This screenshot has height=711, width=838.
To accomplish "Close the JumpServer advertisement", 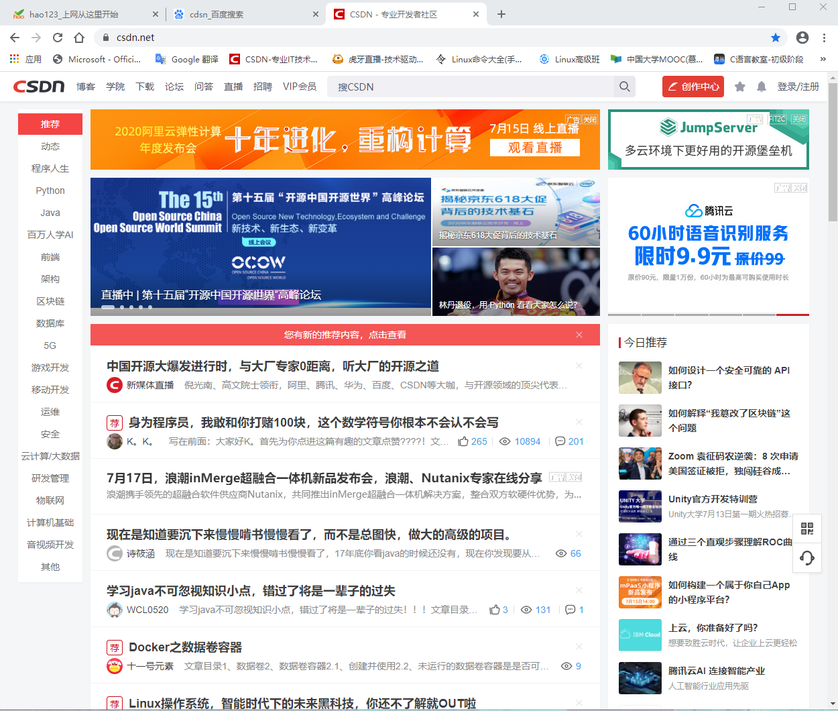I will click(x=799, y=119).
